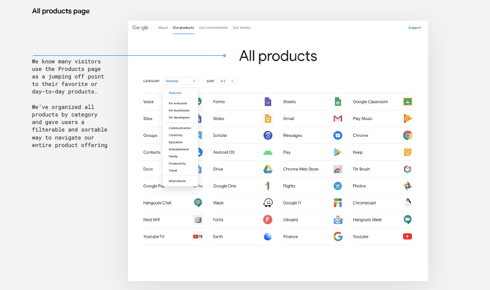490x290 pixels.
Task: Open the Our commitments nav tab
Action: pyautogui.click(x=214, y=28)
